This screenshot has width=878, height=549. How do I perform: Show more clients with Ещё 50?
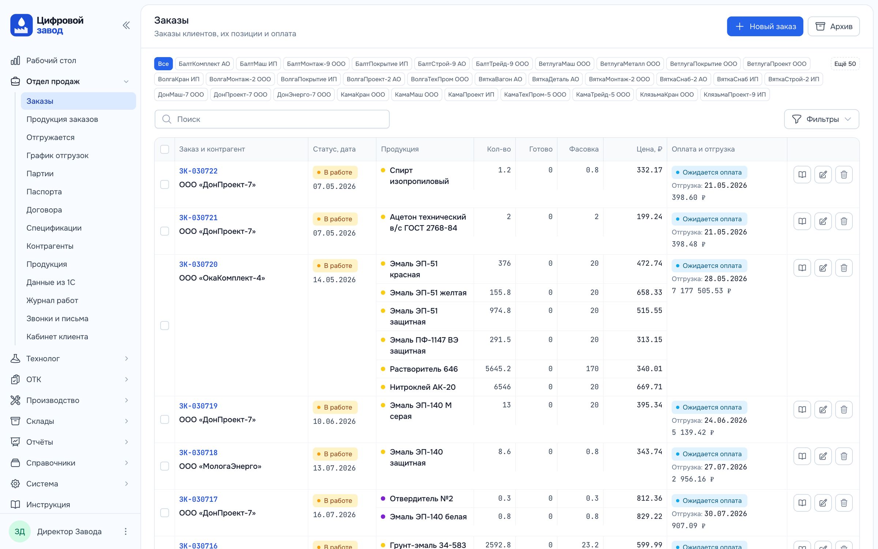(x=845, y=64)
